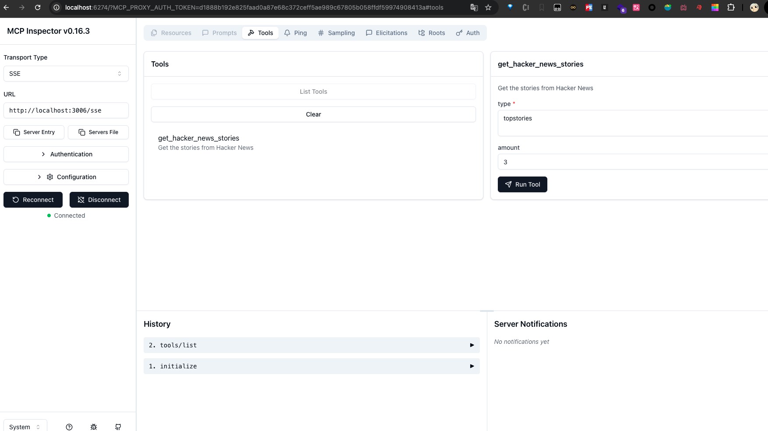Reload the page with the refresh icon
Viewport: 768px width, 431px height.
pyautogui.click(x=38, y=7)
